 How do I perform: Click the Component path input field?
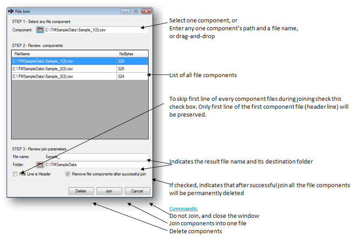[x=96, y=30]
